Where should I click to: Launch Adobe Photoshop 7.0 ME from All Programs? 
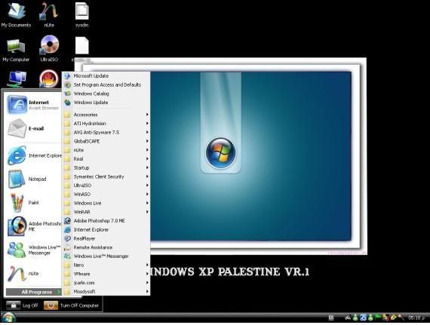point(106,221)
